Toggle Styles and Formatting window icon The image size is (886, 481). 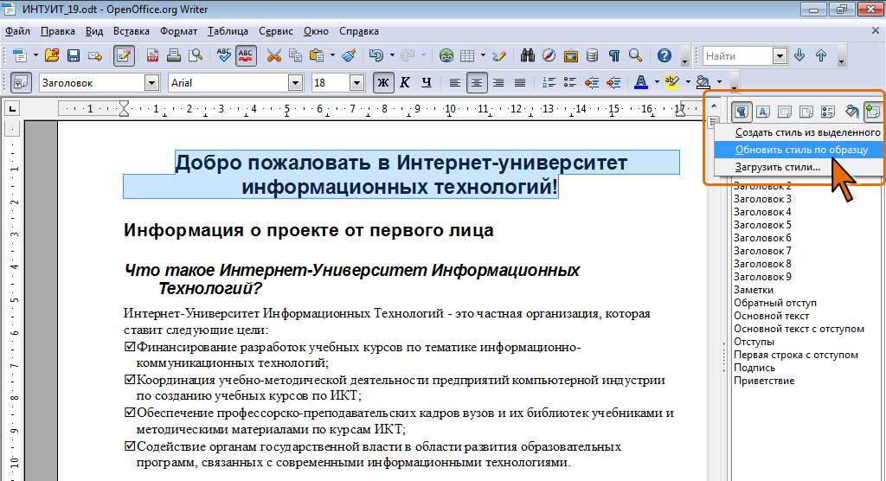point(21,82)
